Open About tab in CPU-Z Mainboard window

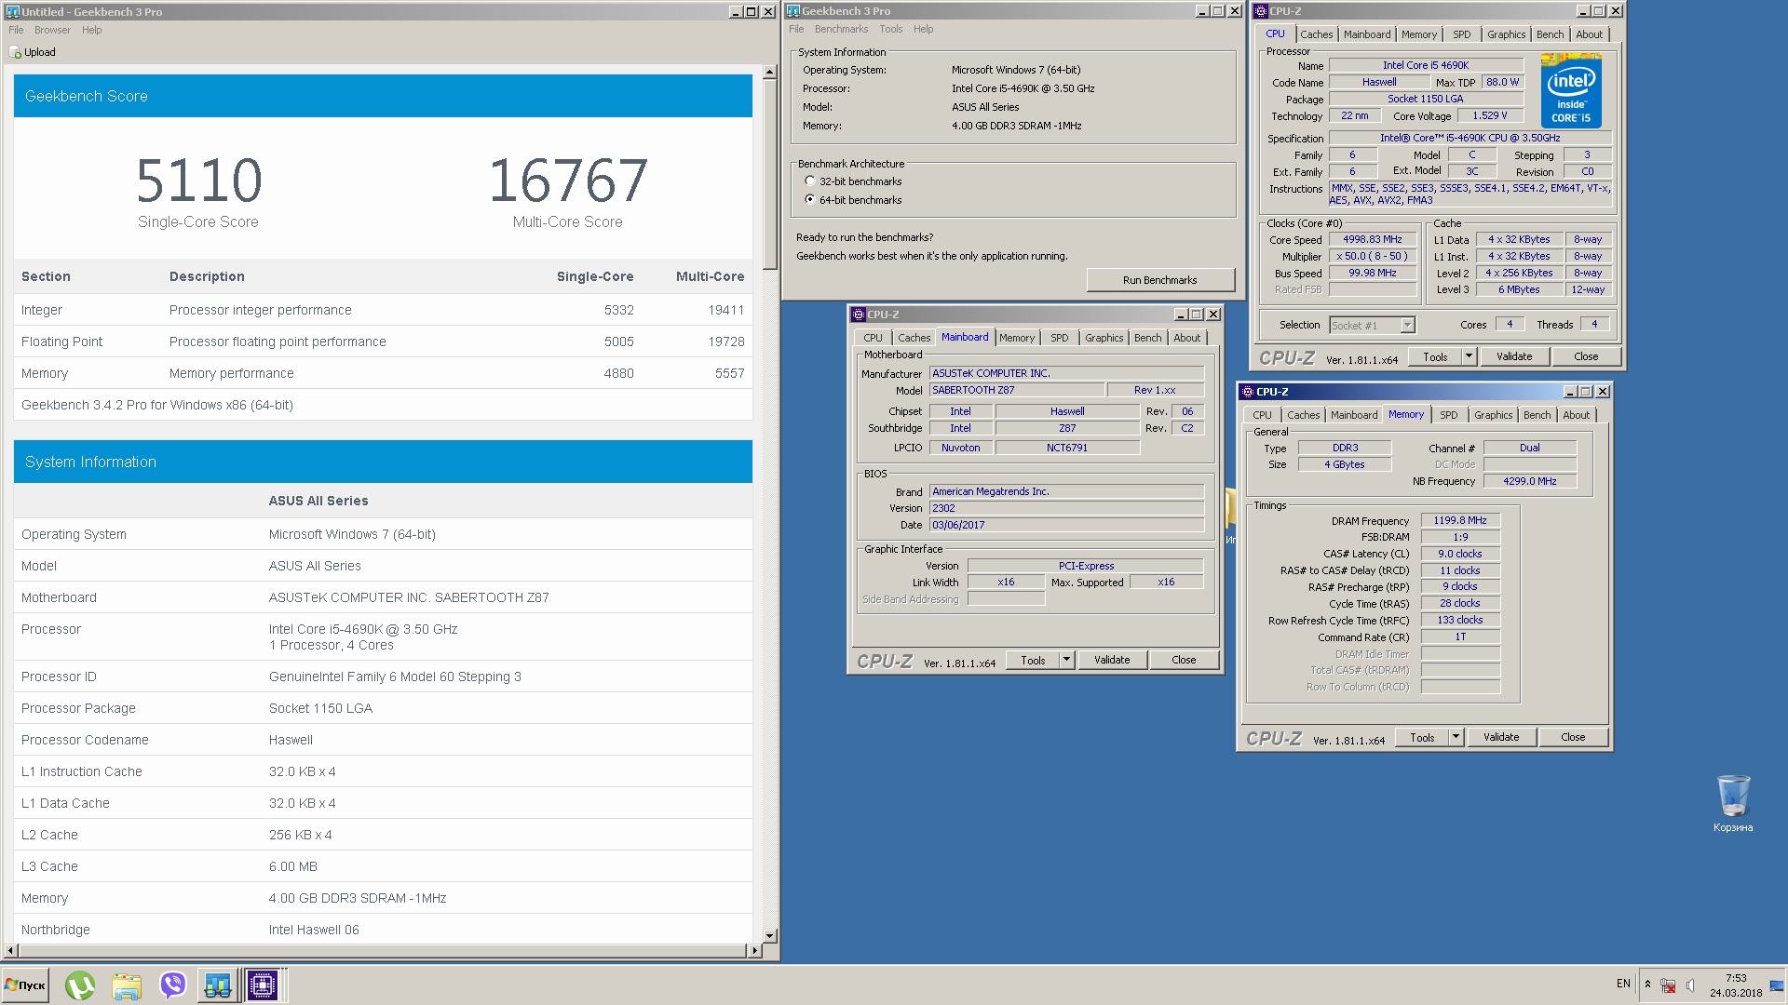click(x=1186, y=338)
